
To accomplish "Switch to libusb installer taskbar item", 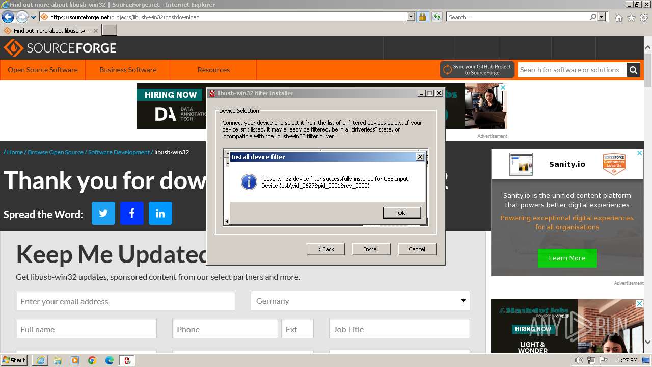I will [x=127, y=360].
